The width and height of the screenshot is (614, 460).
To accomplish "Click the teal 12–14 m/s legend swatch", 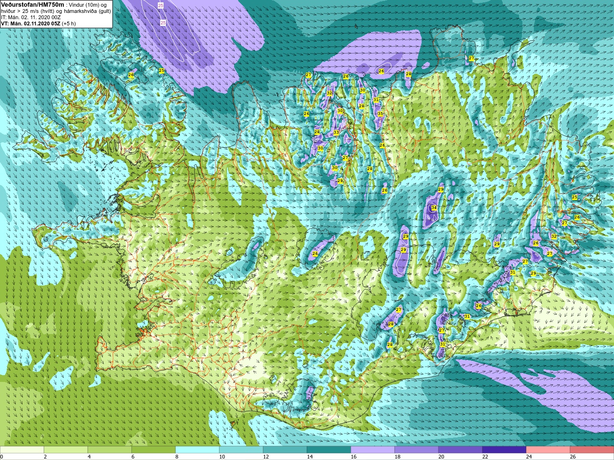I will 285,449.
